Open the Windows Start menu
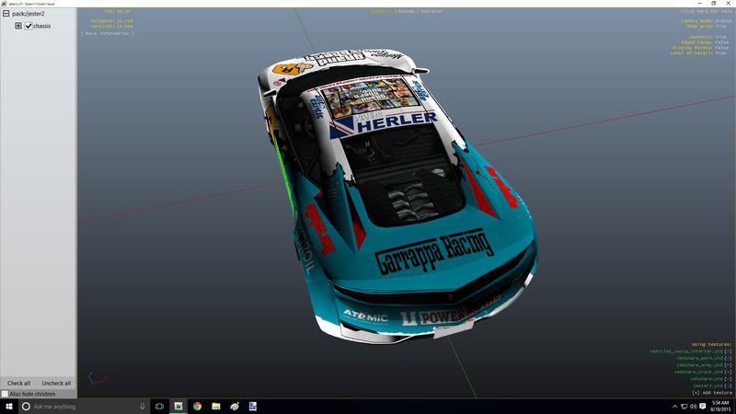Image resolution: width=736 pixels, height=414 pixels. pyautogui.click(x=9, y=406)
